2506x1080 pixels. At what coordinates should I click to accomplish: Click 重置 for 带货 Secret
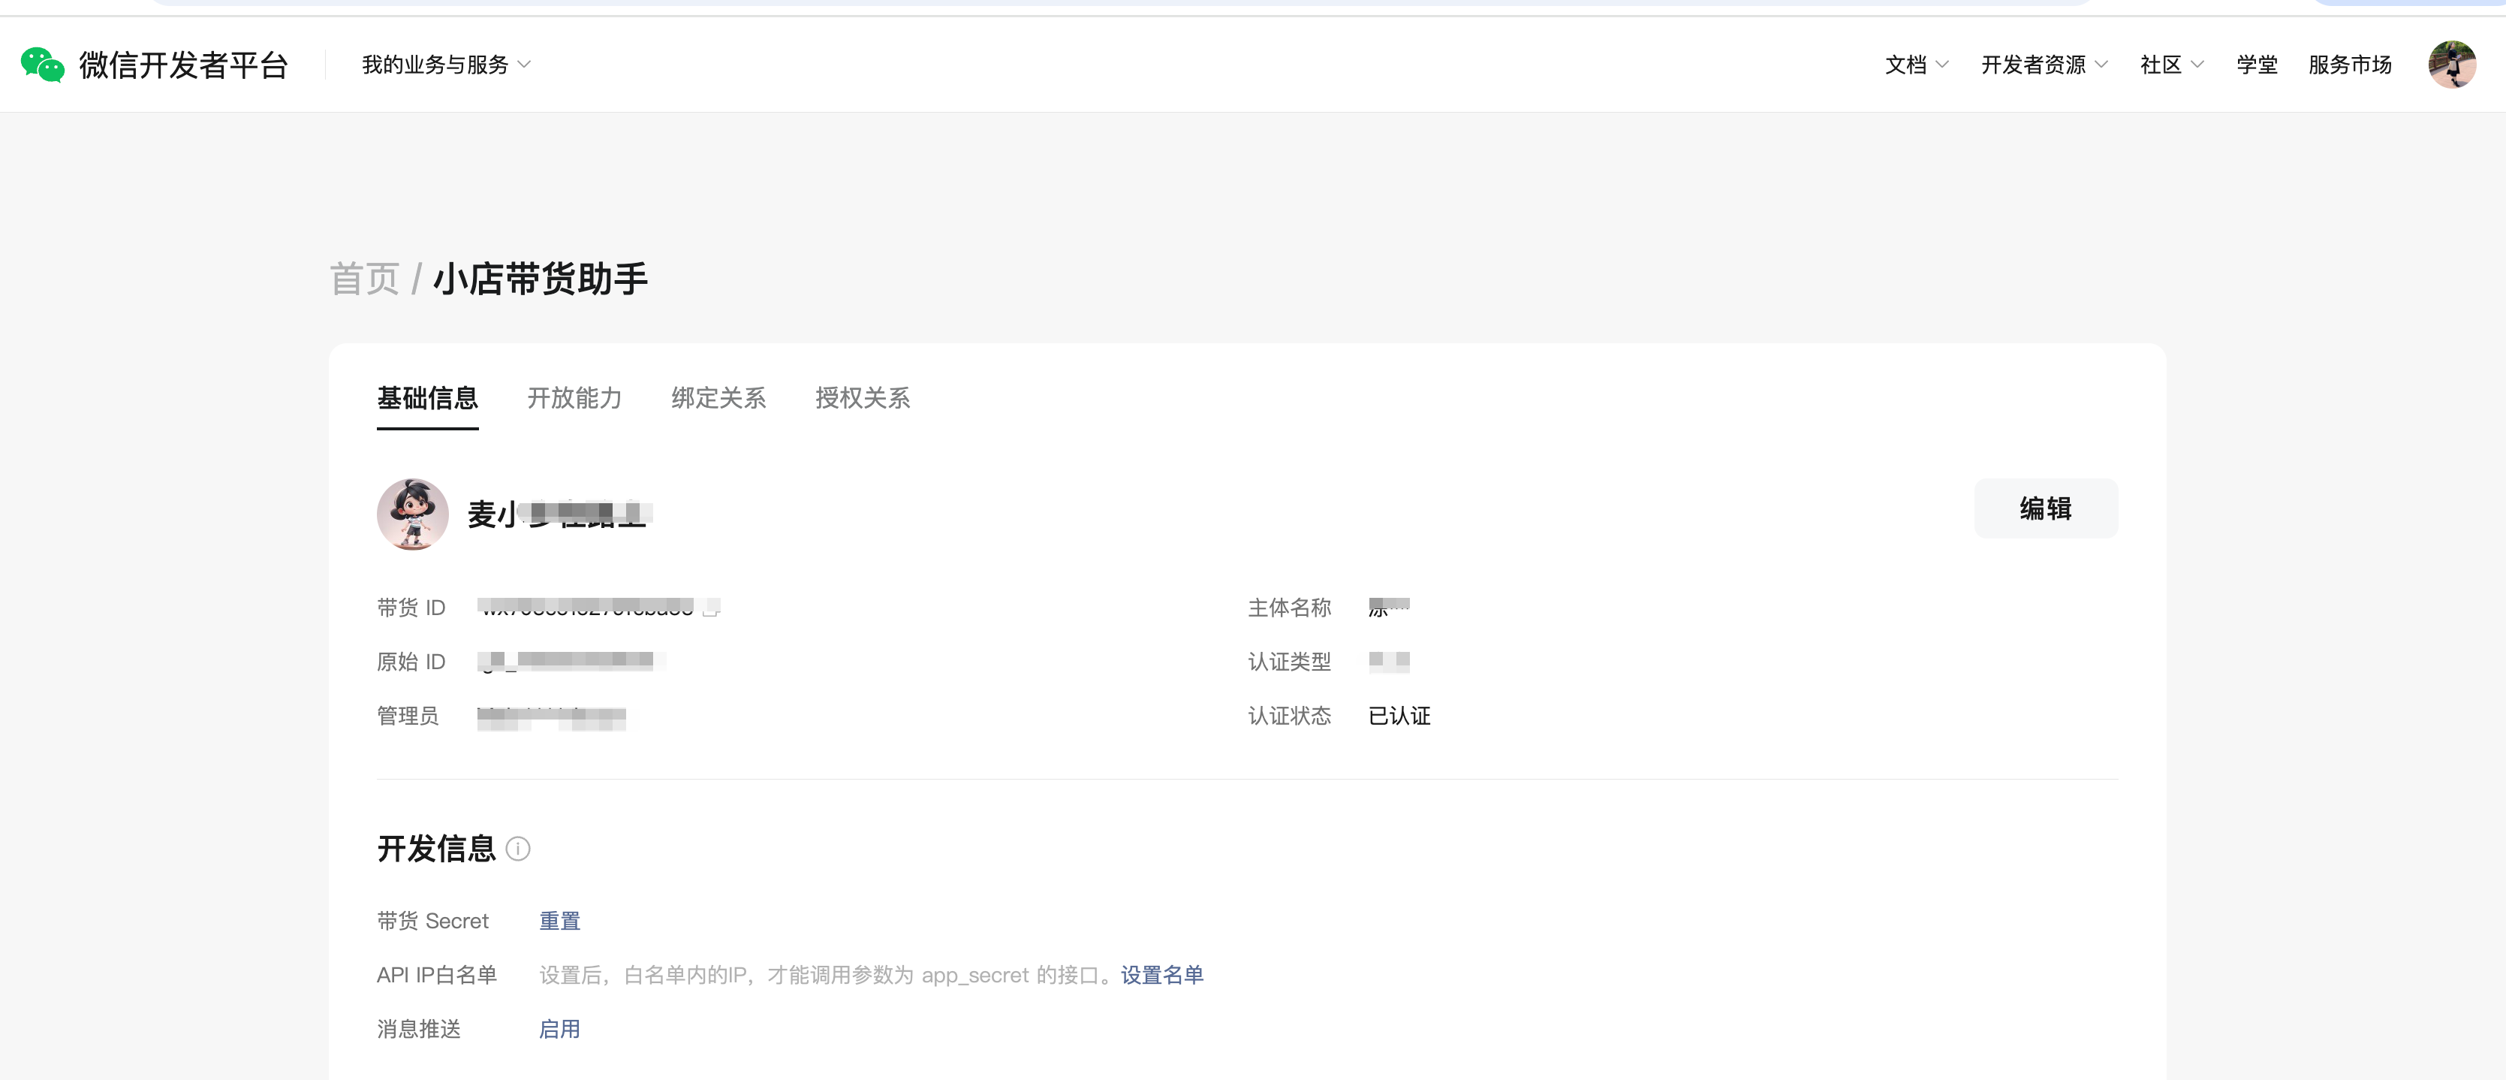pos(559,922)
